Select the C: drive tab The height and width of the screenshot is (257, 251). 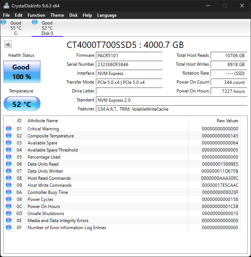[16, 28]
